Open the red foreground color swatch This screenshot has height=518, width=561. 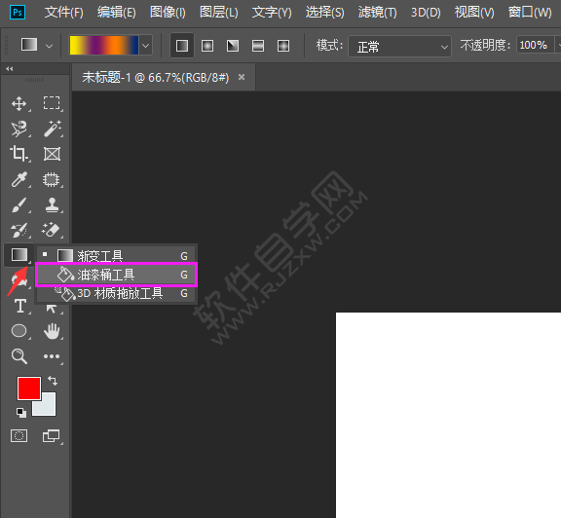pyautogui.click(x=29, y=388)
